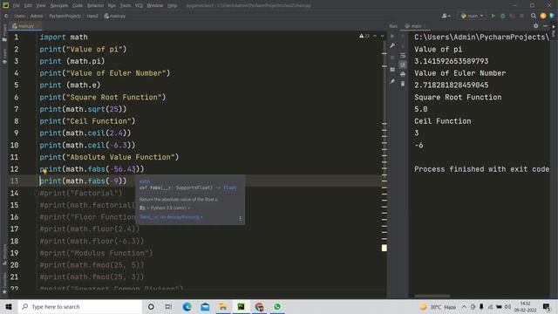Go to next highlighted warning arrow

(x=382, y=36)
